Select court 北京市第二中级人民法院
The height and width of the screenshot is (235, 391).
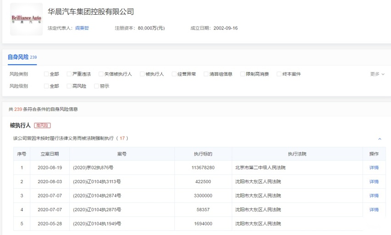[260, 168]
